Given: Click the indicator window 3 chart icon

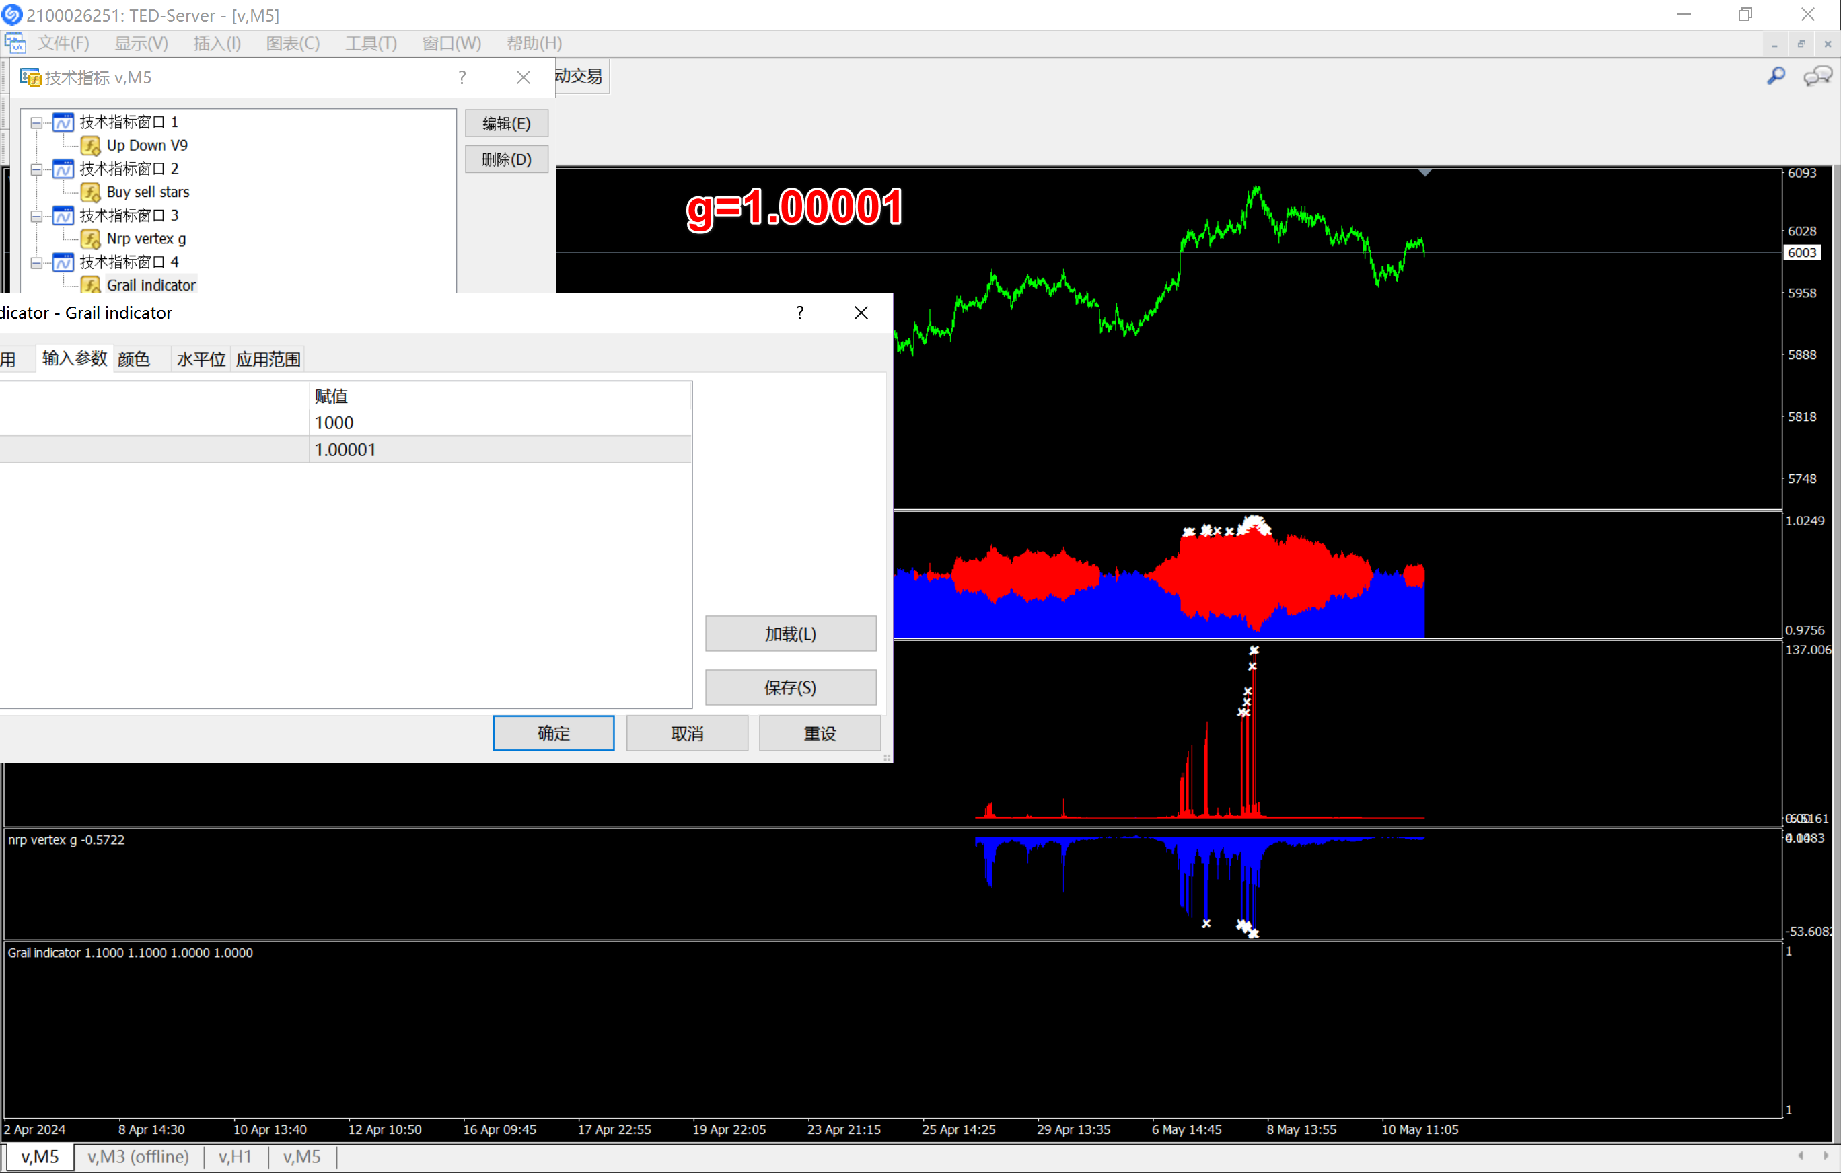Looking at the screenshot, I should [63, 215].
